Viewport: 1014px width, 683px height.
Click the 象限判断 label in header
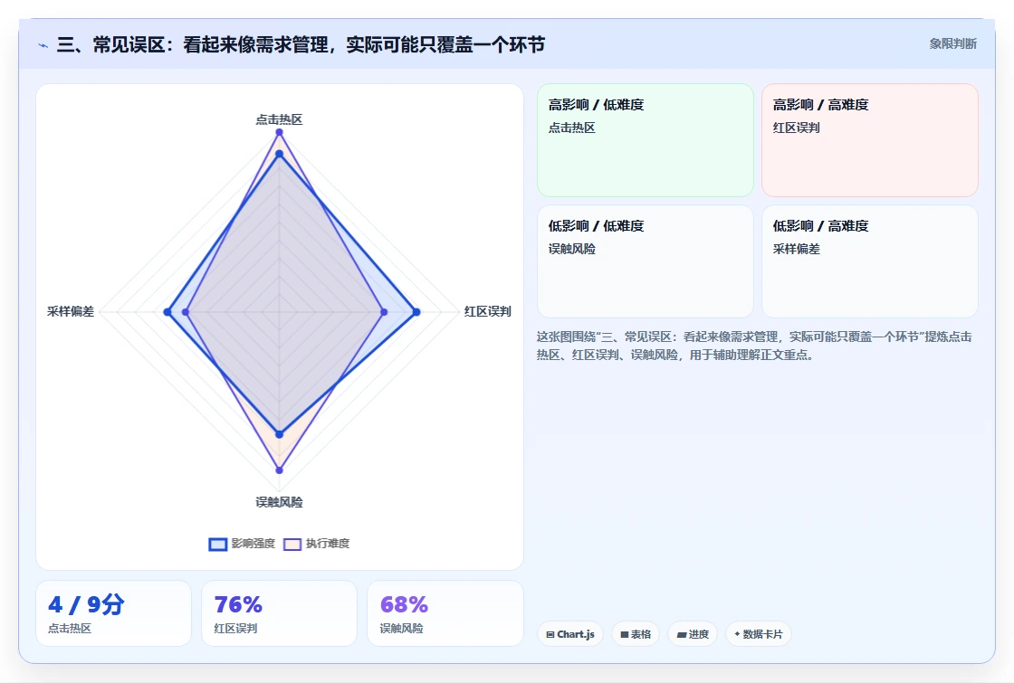[952, 44]
